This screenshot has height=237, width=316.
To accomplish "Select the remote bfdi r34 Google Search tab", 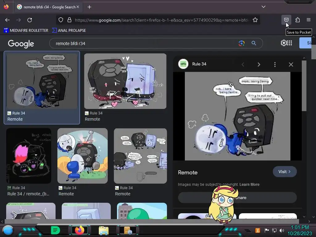I will pos(48,7).
